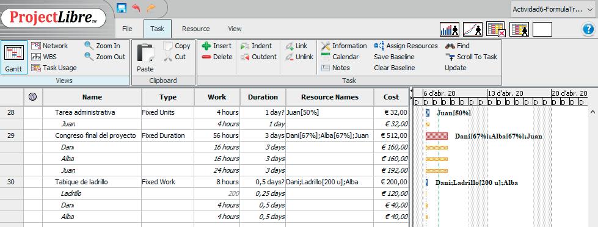Click the Type column header
This screenshot has height=227, width=598.
[x=168, y=97]
